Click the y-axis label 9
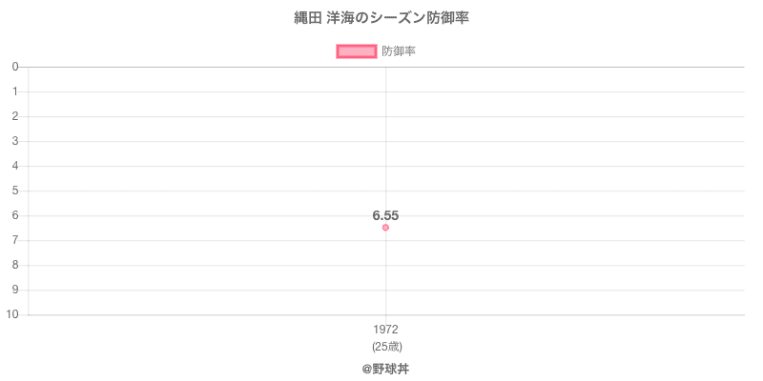Image resolution: width=763 pixels, height=381 pixels. click(x=16, y=290)
